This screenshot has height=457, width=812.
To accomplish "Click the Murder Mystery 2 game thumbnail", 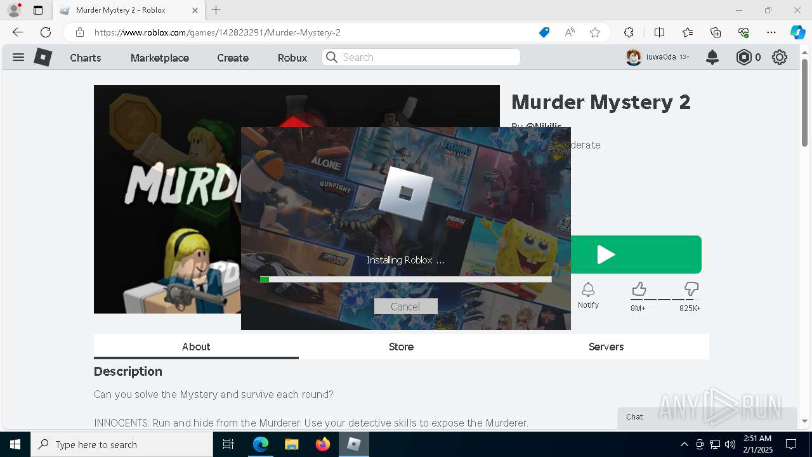I will [167, 199].
